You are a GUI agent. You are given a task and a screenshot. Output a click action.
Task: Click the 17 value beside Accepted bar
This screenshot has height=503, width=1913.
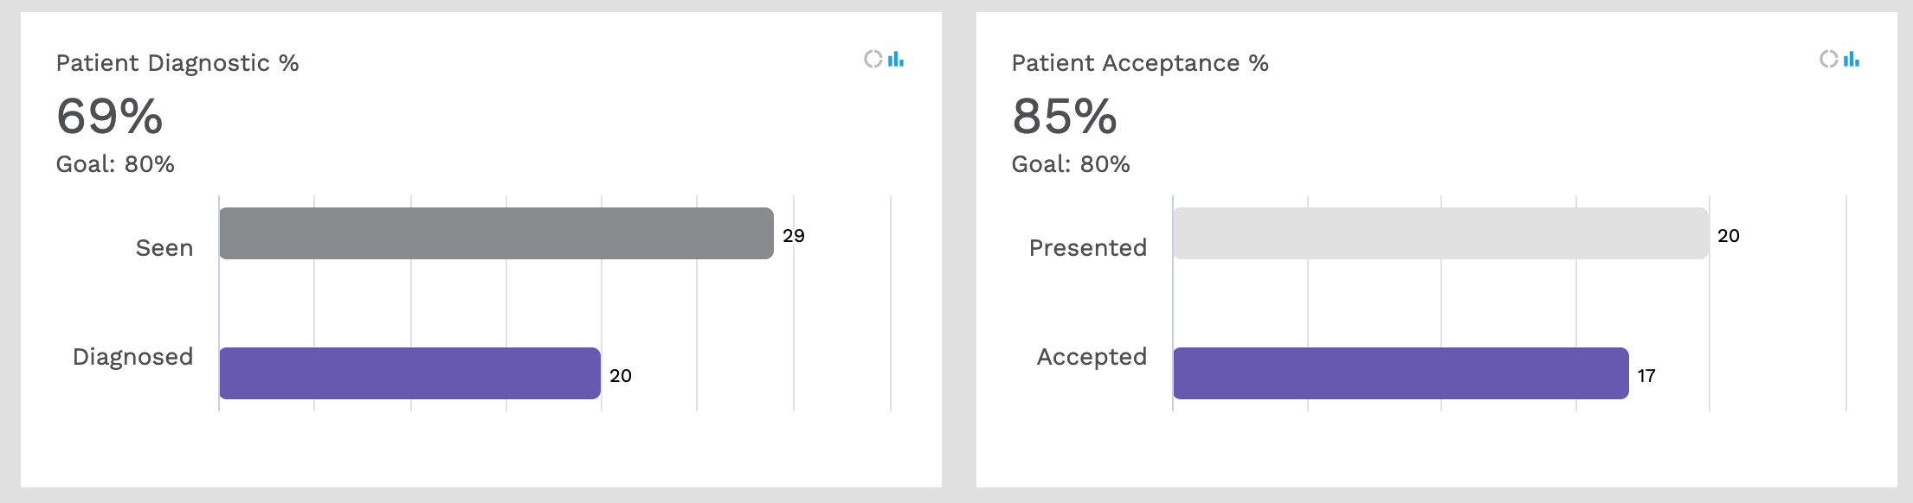click(1646, 376)
